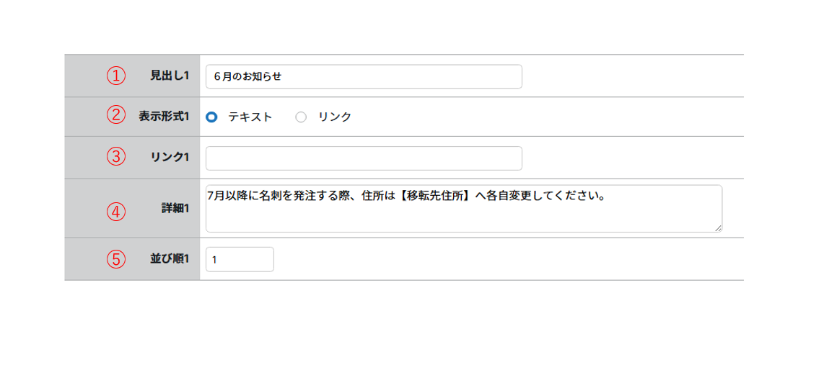Click the 詳細1 row label
The image size is (824, 370).
click(175, 209)
